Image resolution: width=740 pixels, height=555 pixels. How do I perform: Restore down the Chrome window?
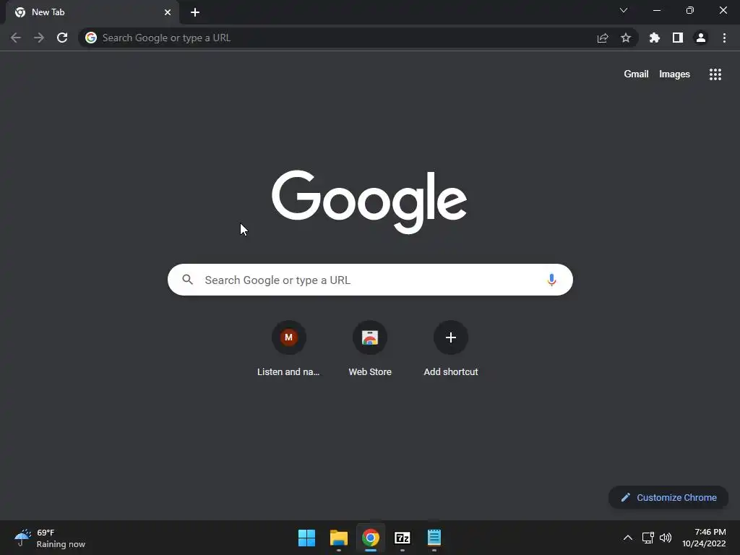tap(689, 10)
